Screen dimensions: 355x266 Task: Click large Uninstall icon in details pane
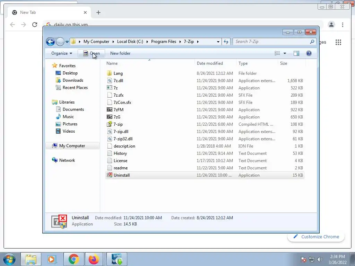point(59,221)
